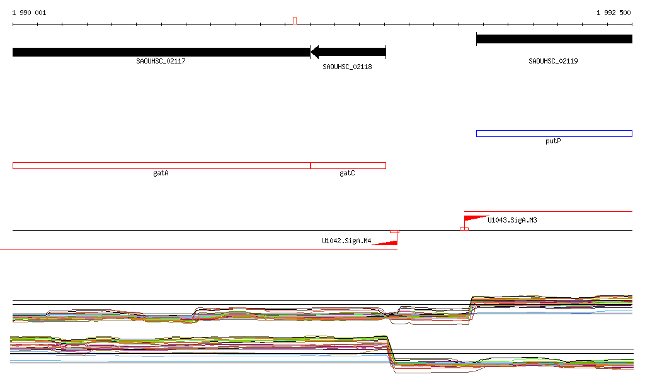Click the putP gene name label

(553, 141)
